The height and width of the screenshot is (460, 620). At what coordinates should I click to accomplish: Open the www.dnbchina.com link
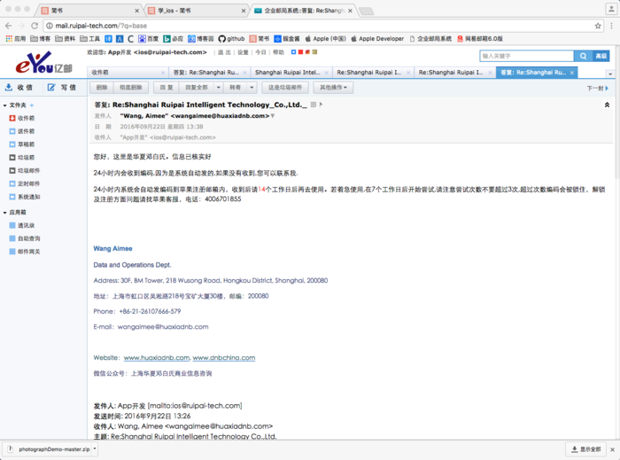tap(224, 357)
